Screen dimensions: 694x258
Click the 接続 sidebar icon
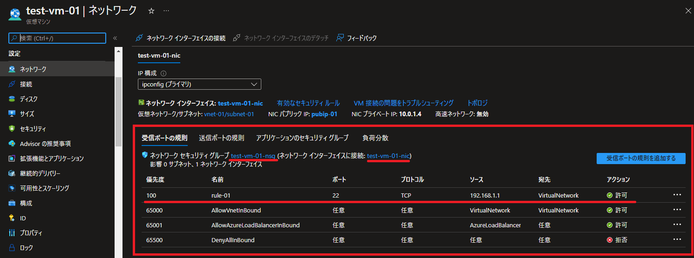(x=12, y=84)
